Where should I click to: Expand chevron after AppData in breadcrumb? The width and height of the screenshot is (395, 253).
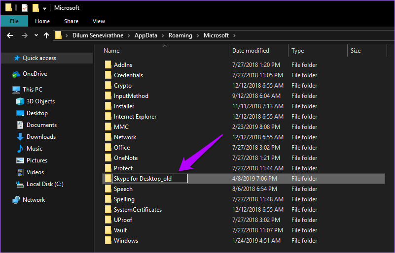pos(163,36)
